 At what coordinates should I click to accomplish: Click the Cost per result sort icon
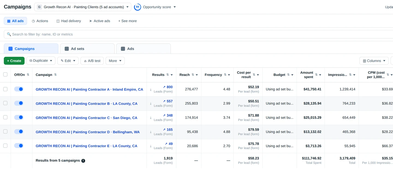click(254, 75)
